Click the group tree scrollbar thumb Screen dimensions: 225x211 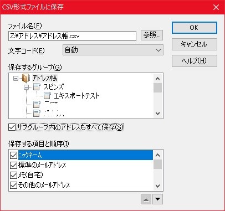(x=157, y=88)
